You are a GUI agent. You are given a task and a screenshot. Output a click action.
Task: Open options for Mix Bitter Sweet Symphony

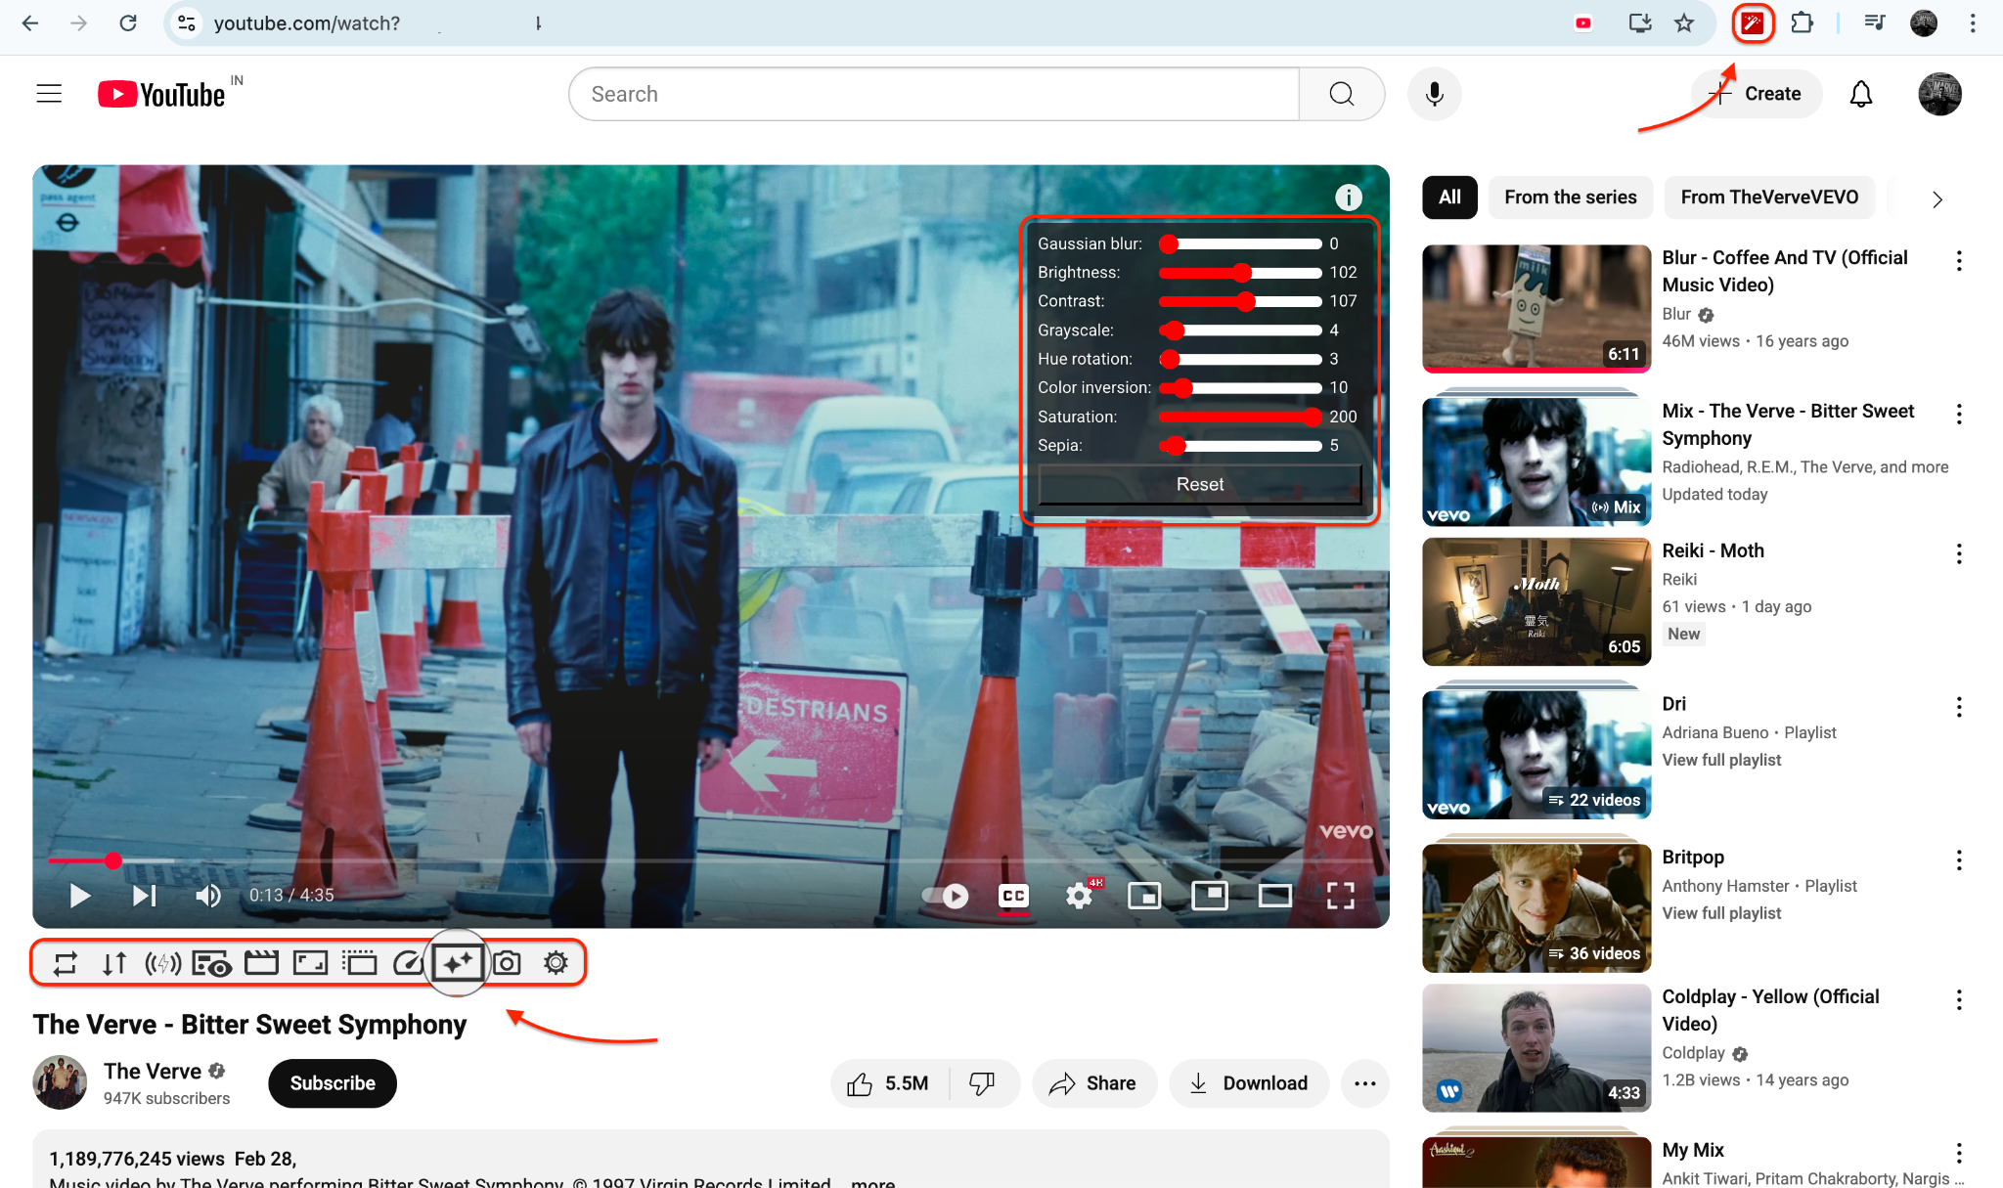click(1959, 415)
